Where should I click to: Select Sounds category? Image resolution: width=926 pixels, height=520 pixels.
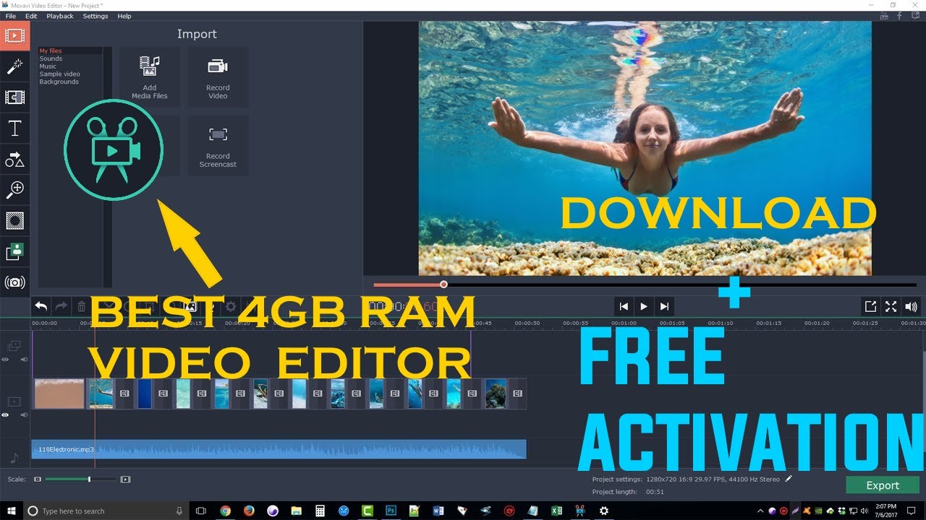51,58
